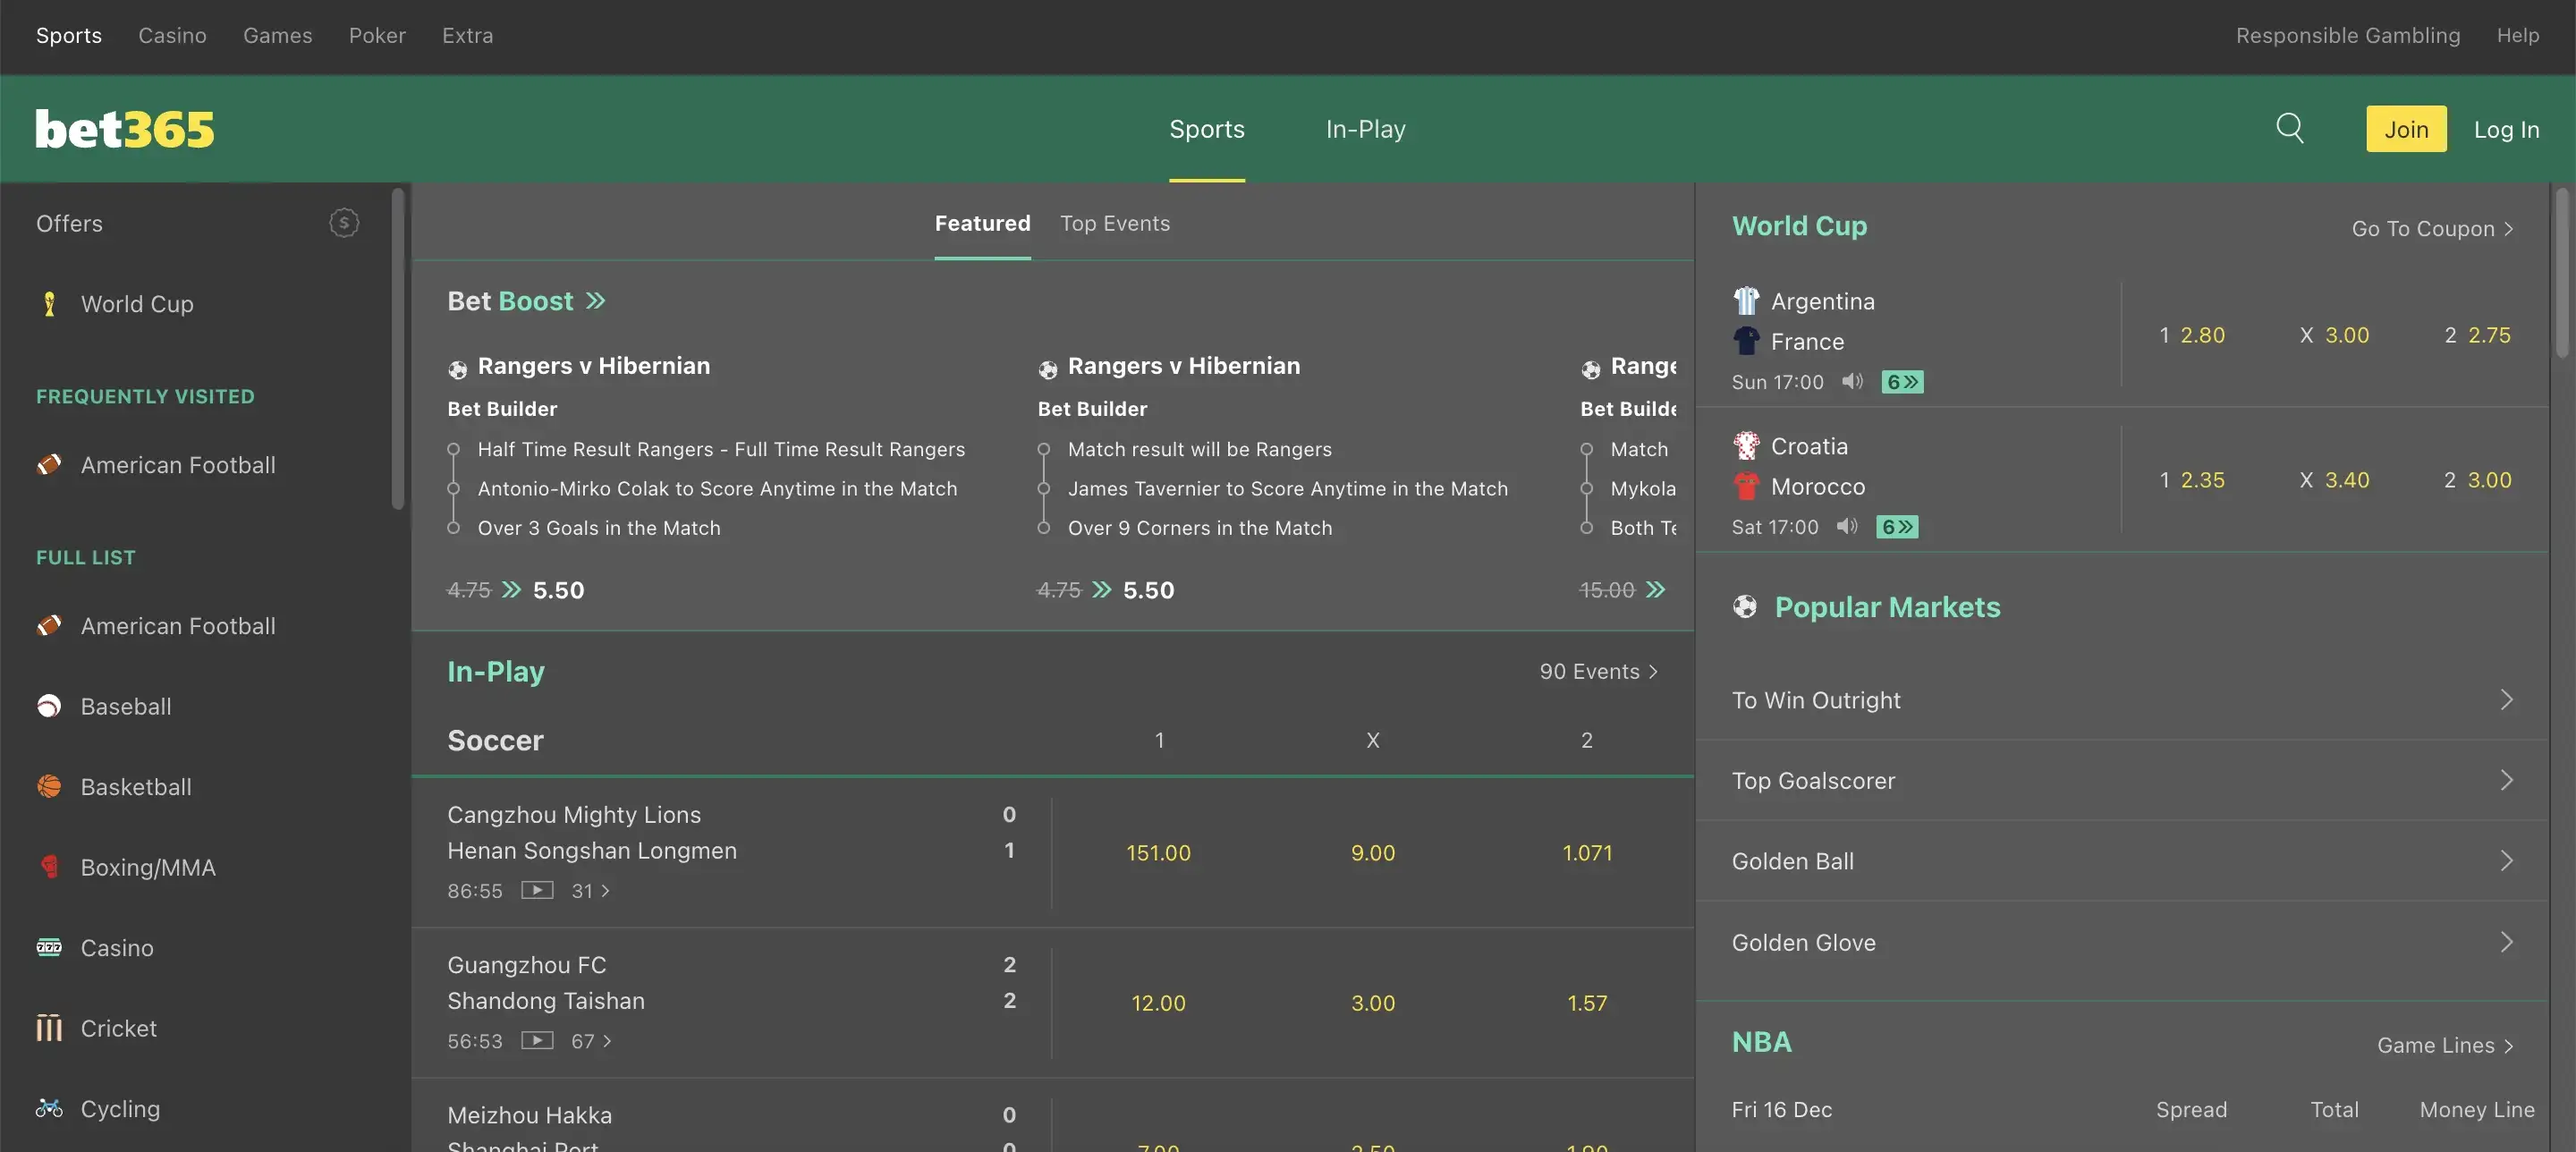Open the In-Play section heading
This screenshot has height=1152, width=2576.
496,671
